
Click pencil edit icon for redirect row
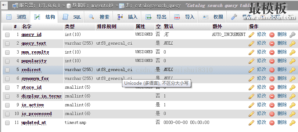pos(251,70)
